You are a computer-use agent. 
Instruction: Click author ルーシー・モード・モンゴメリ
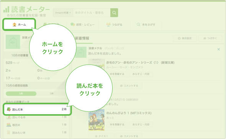[x=124, y=67]
